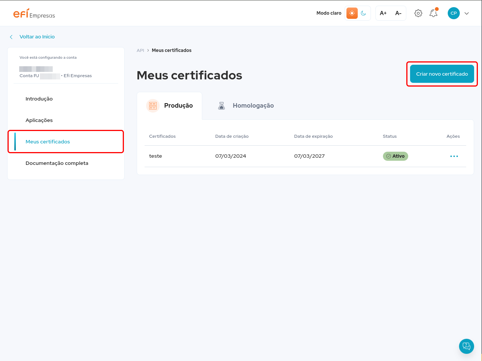Open Introdução in the sidebar
Viewport: 482px width, 361px height.
click(39, 99)
